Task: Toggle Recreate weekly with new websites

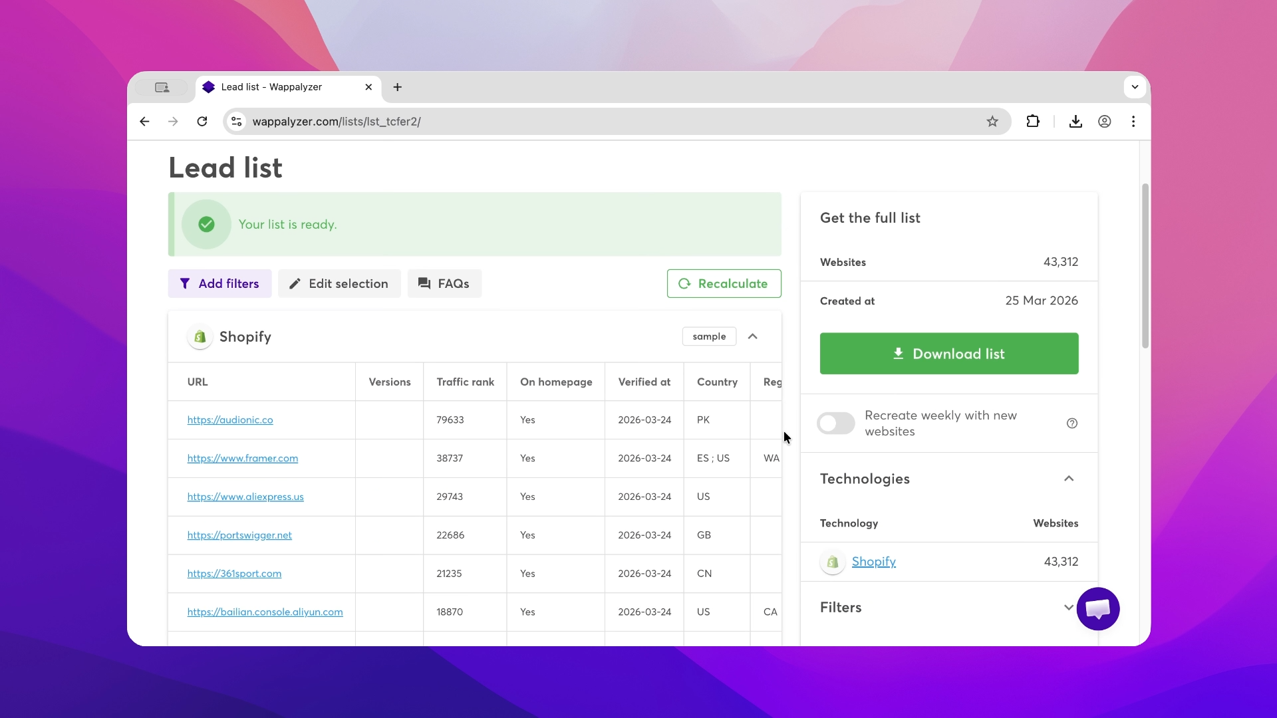Action: coord(836,423)
